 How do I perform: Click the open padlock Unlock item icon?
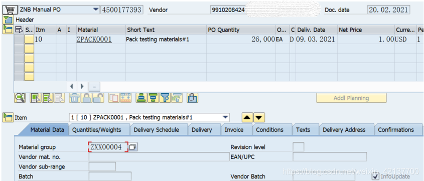point(98,98)
